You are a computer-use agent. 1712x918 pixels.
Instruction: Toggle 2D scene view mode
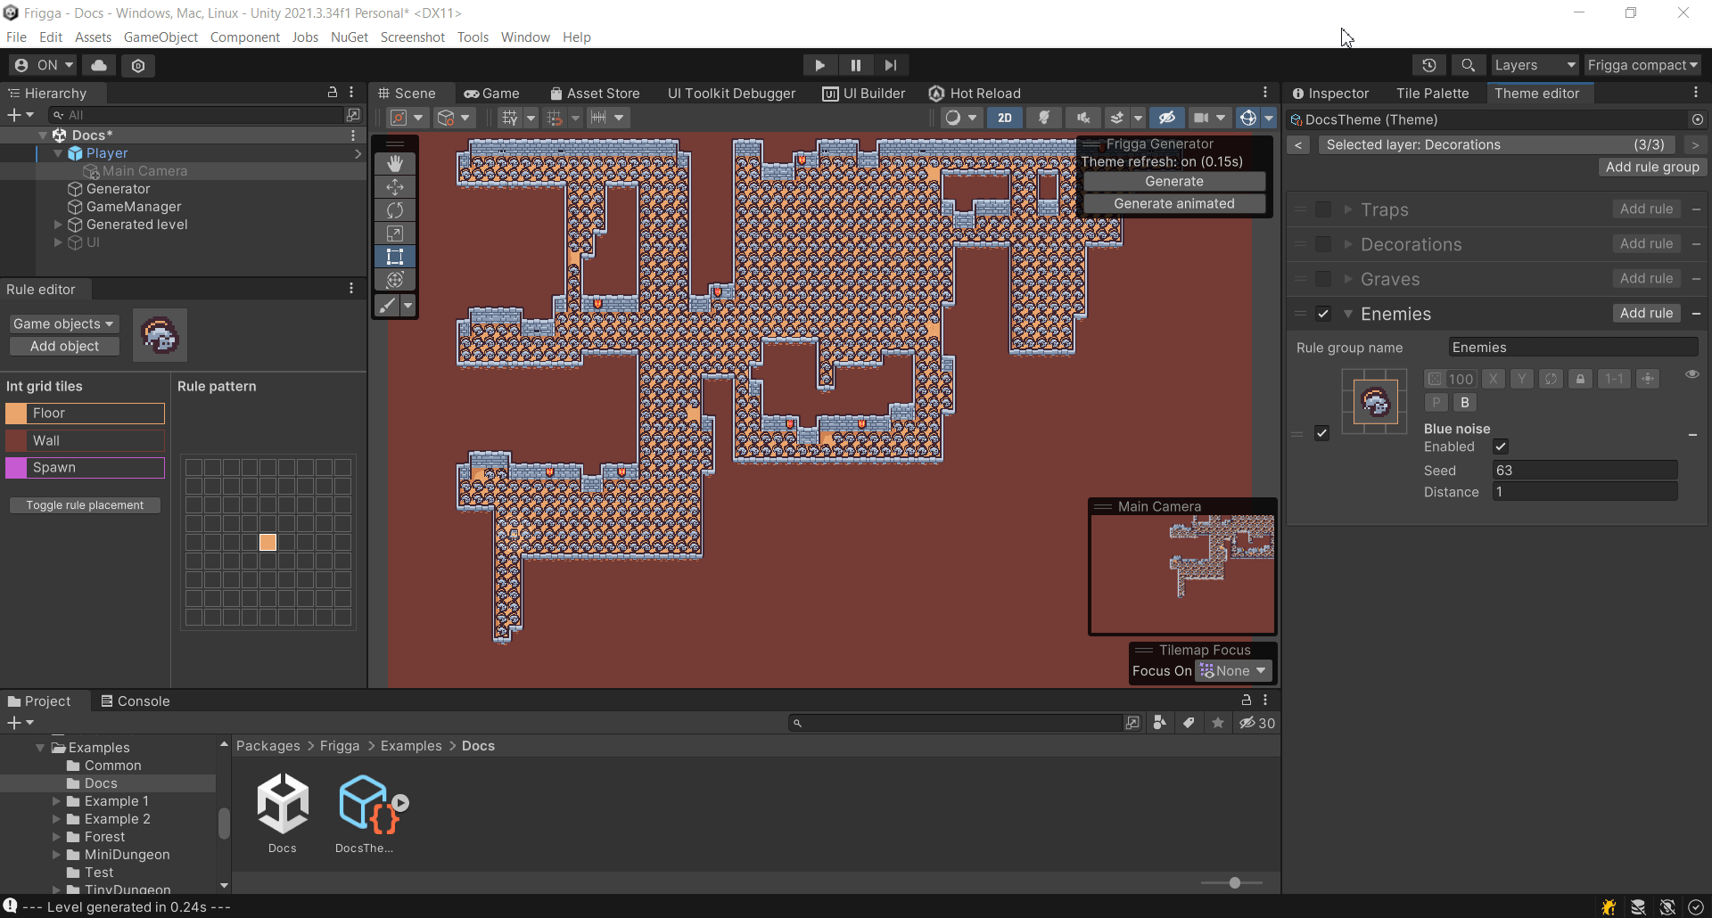click(1005, 118)
